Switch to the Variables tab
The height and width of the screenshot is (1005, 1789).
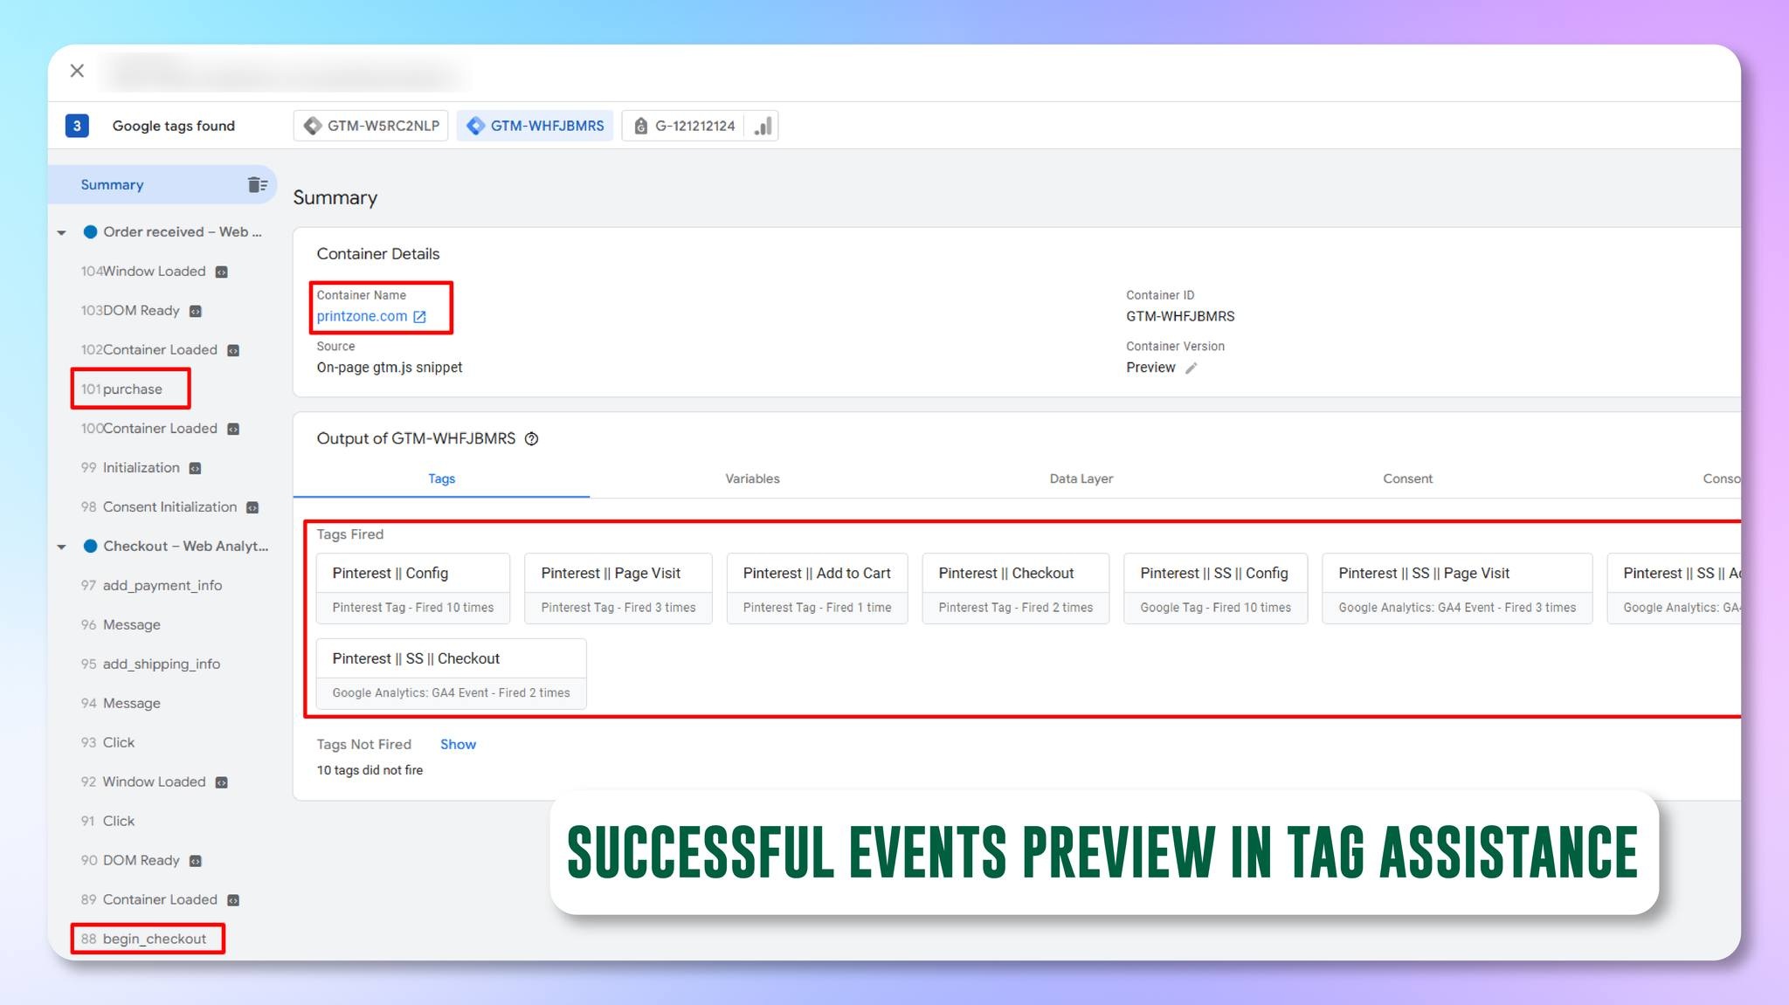752,479
